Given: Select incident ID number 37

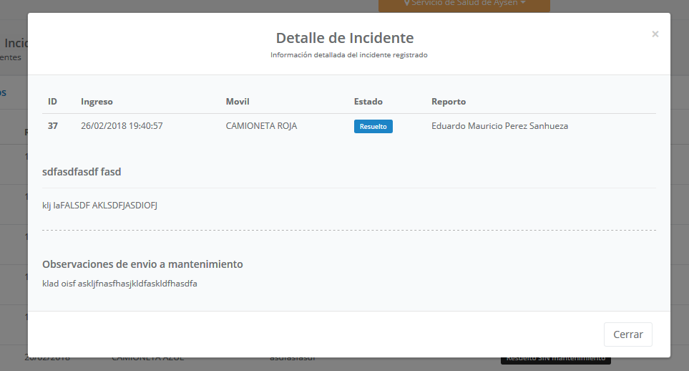Looking at the screenshot, I should [x=53, y=126].
